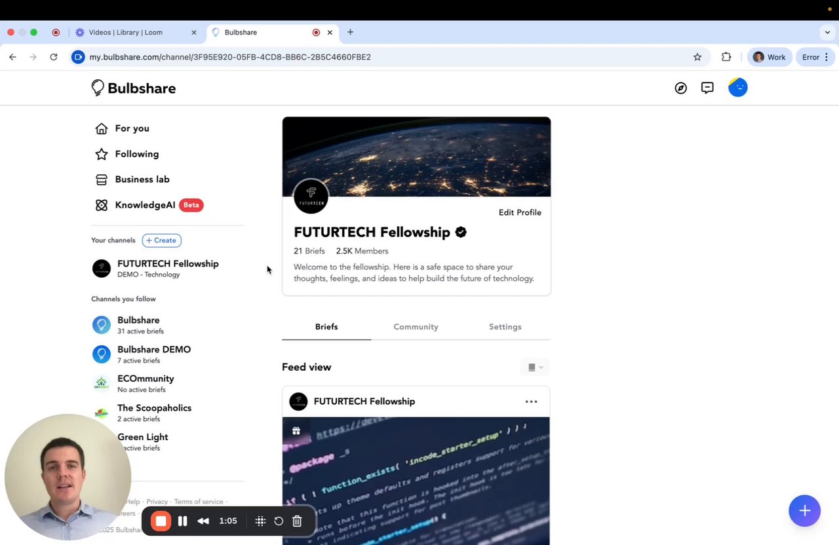Select the Bulbshare browser tab
This screenshot has width=839, height=545.
(272, 32)
